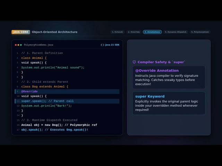Select the 3. Annotations step tab
This screenshot has height=166, width=222.
coord(152,32)
